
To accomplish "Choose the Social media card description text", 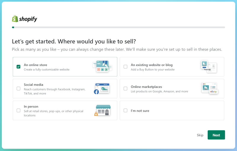I will pos(55,91).
